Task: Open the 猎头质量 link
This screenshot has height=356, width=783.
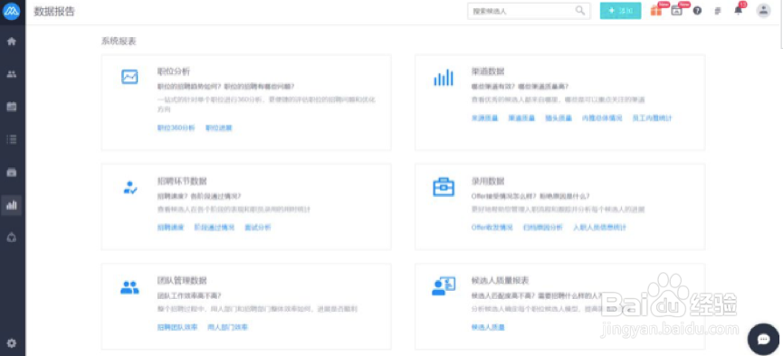Action: [559, 118]
